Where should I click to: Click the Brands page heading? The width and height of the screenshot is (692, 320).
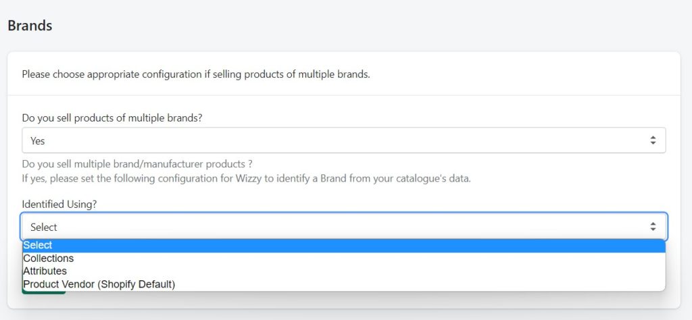[30, 26]
